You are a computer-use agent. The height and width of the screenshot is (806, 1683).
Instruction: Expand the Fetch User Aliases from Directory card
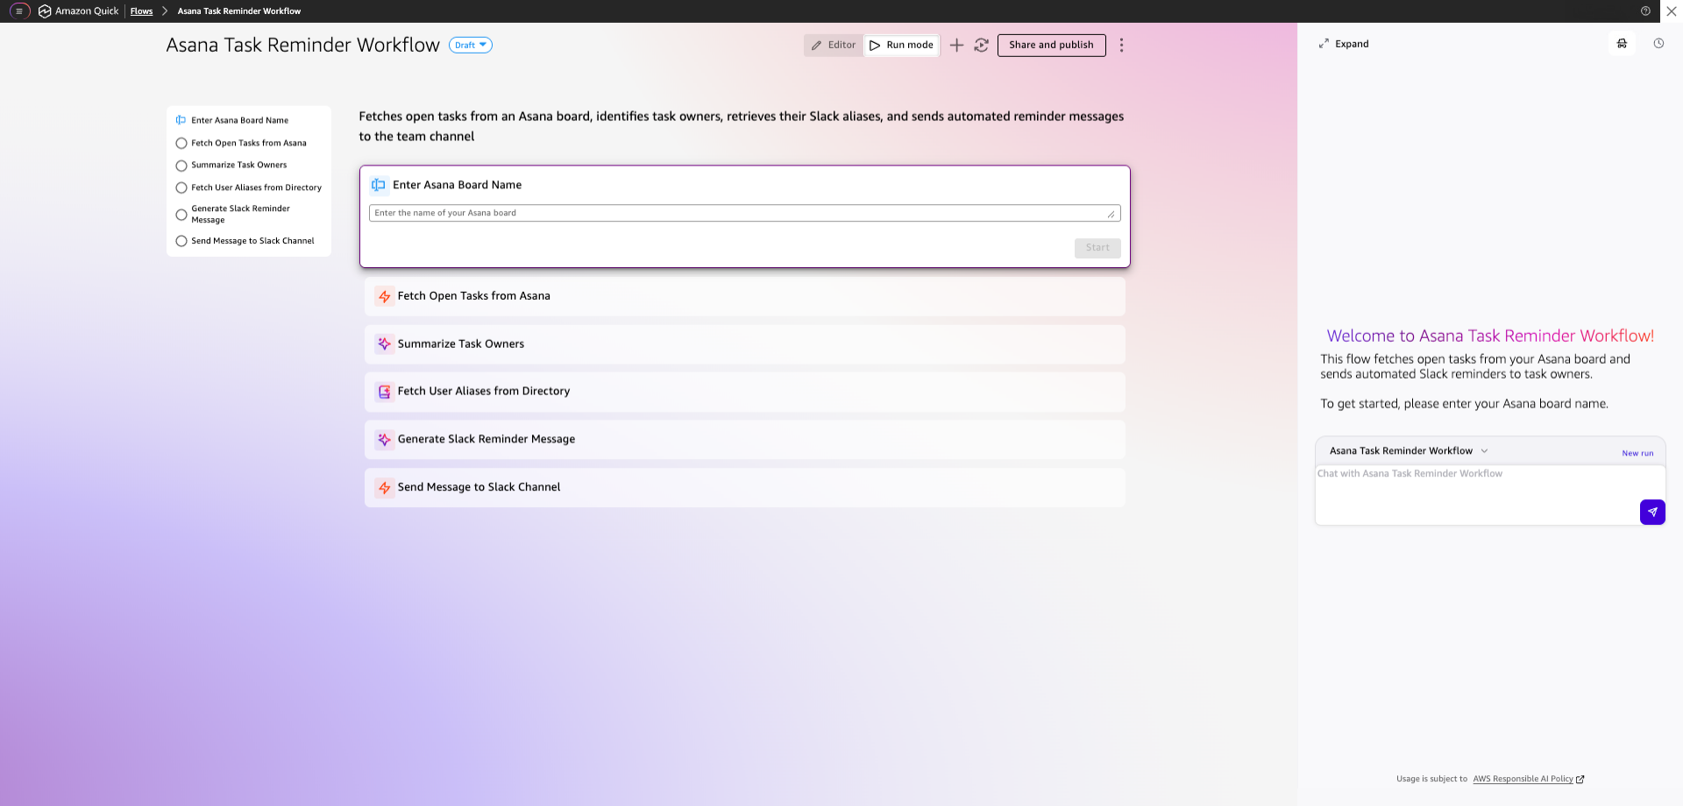744,392
